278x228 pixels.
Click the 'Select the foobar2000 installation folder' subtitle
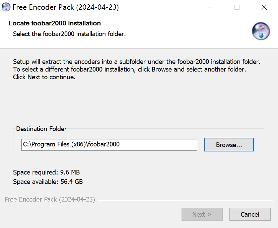point(69,34)
